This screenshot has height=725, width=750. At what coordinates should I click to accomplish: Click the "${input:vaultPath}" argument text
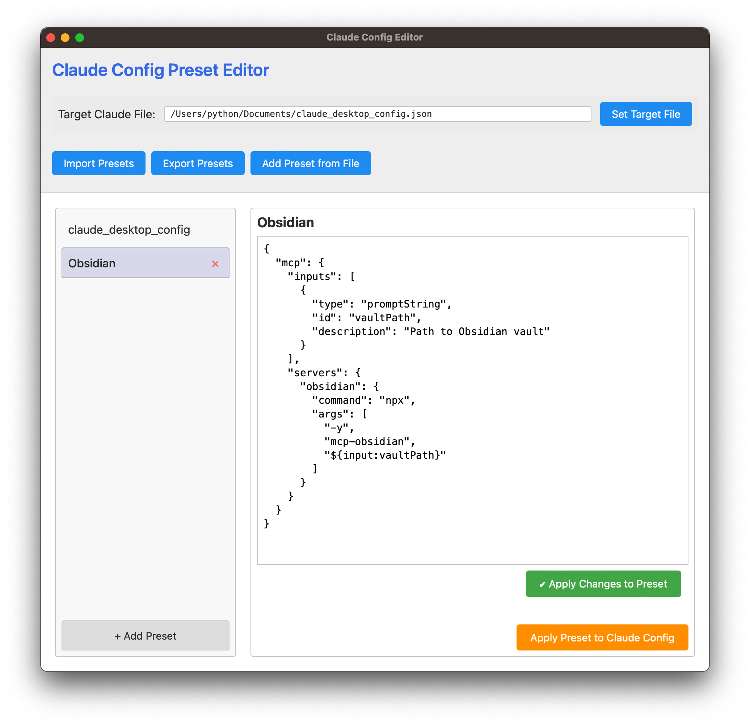[x=385, y=455]
